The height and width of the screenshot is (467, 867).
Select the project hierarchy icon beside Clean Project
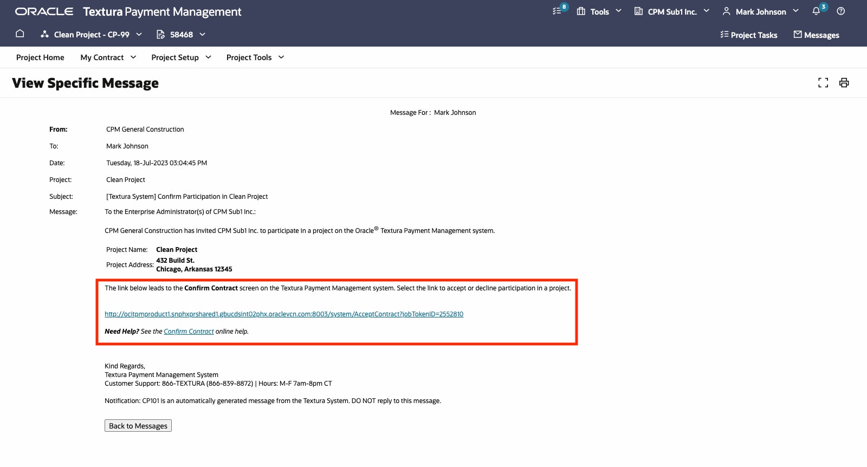point(44,34)
